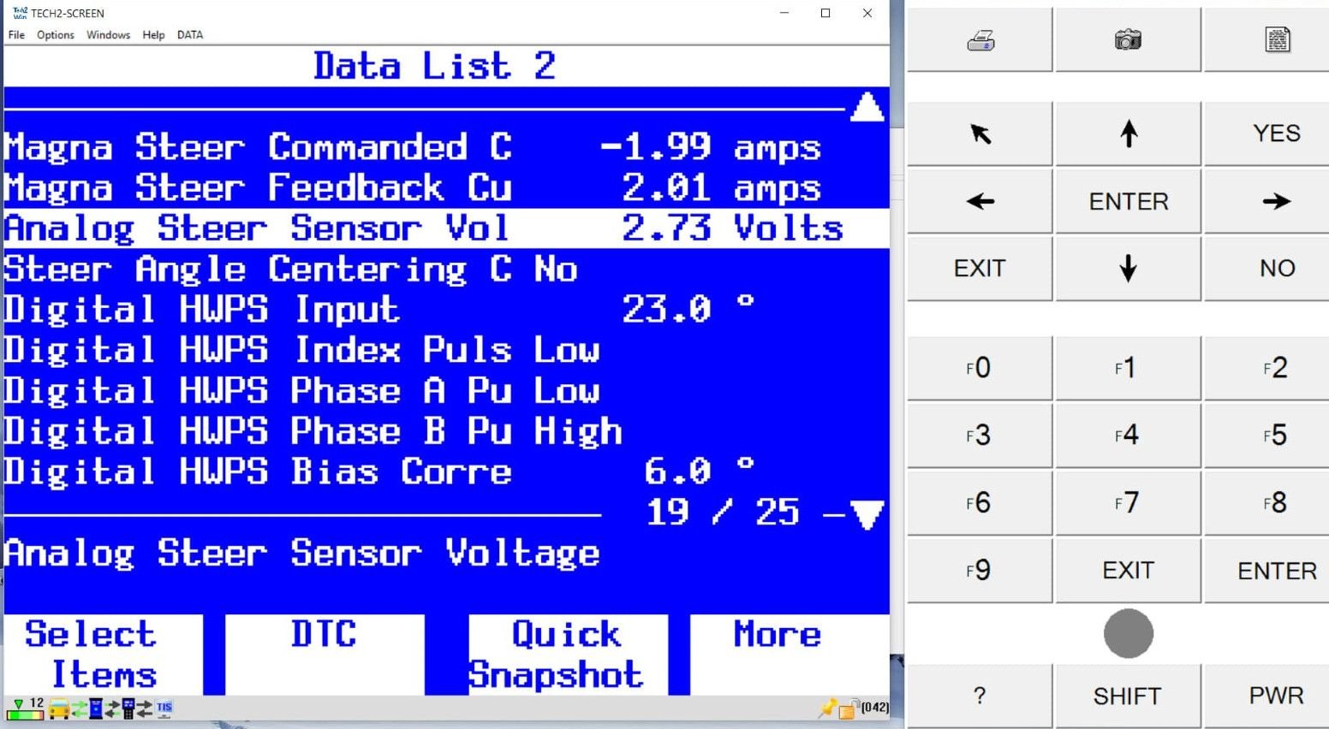Image resolution: width=1329 pixels, height=729 pixels.
Task: Click the gray round indicator button
Action: pyautogui.click(x=1128, y=633)
